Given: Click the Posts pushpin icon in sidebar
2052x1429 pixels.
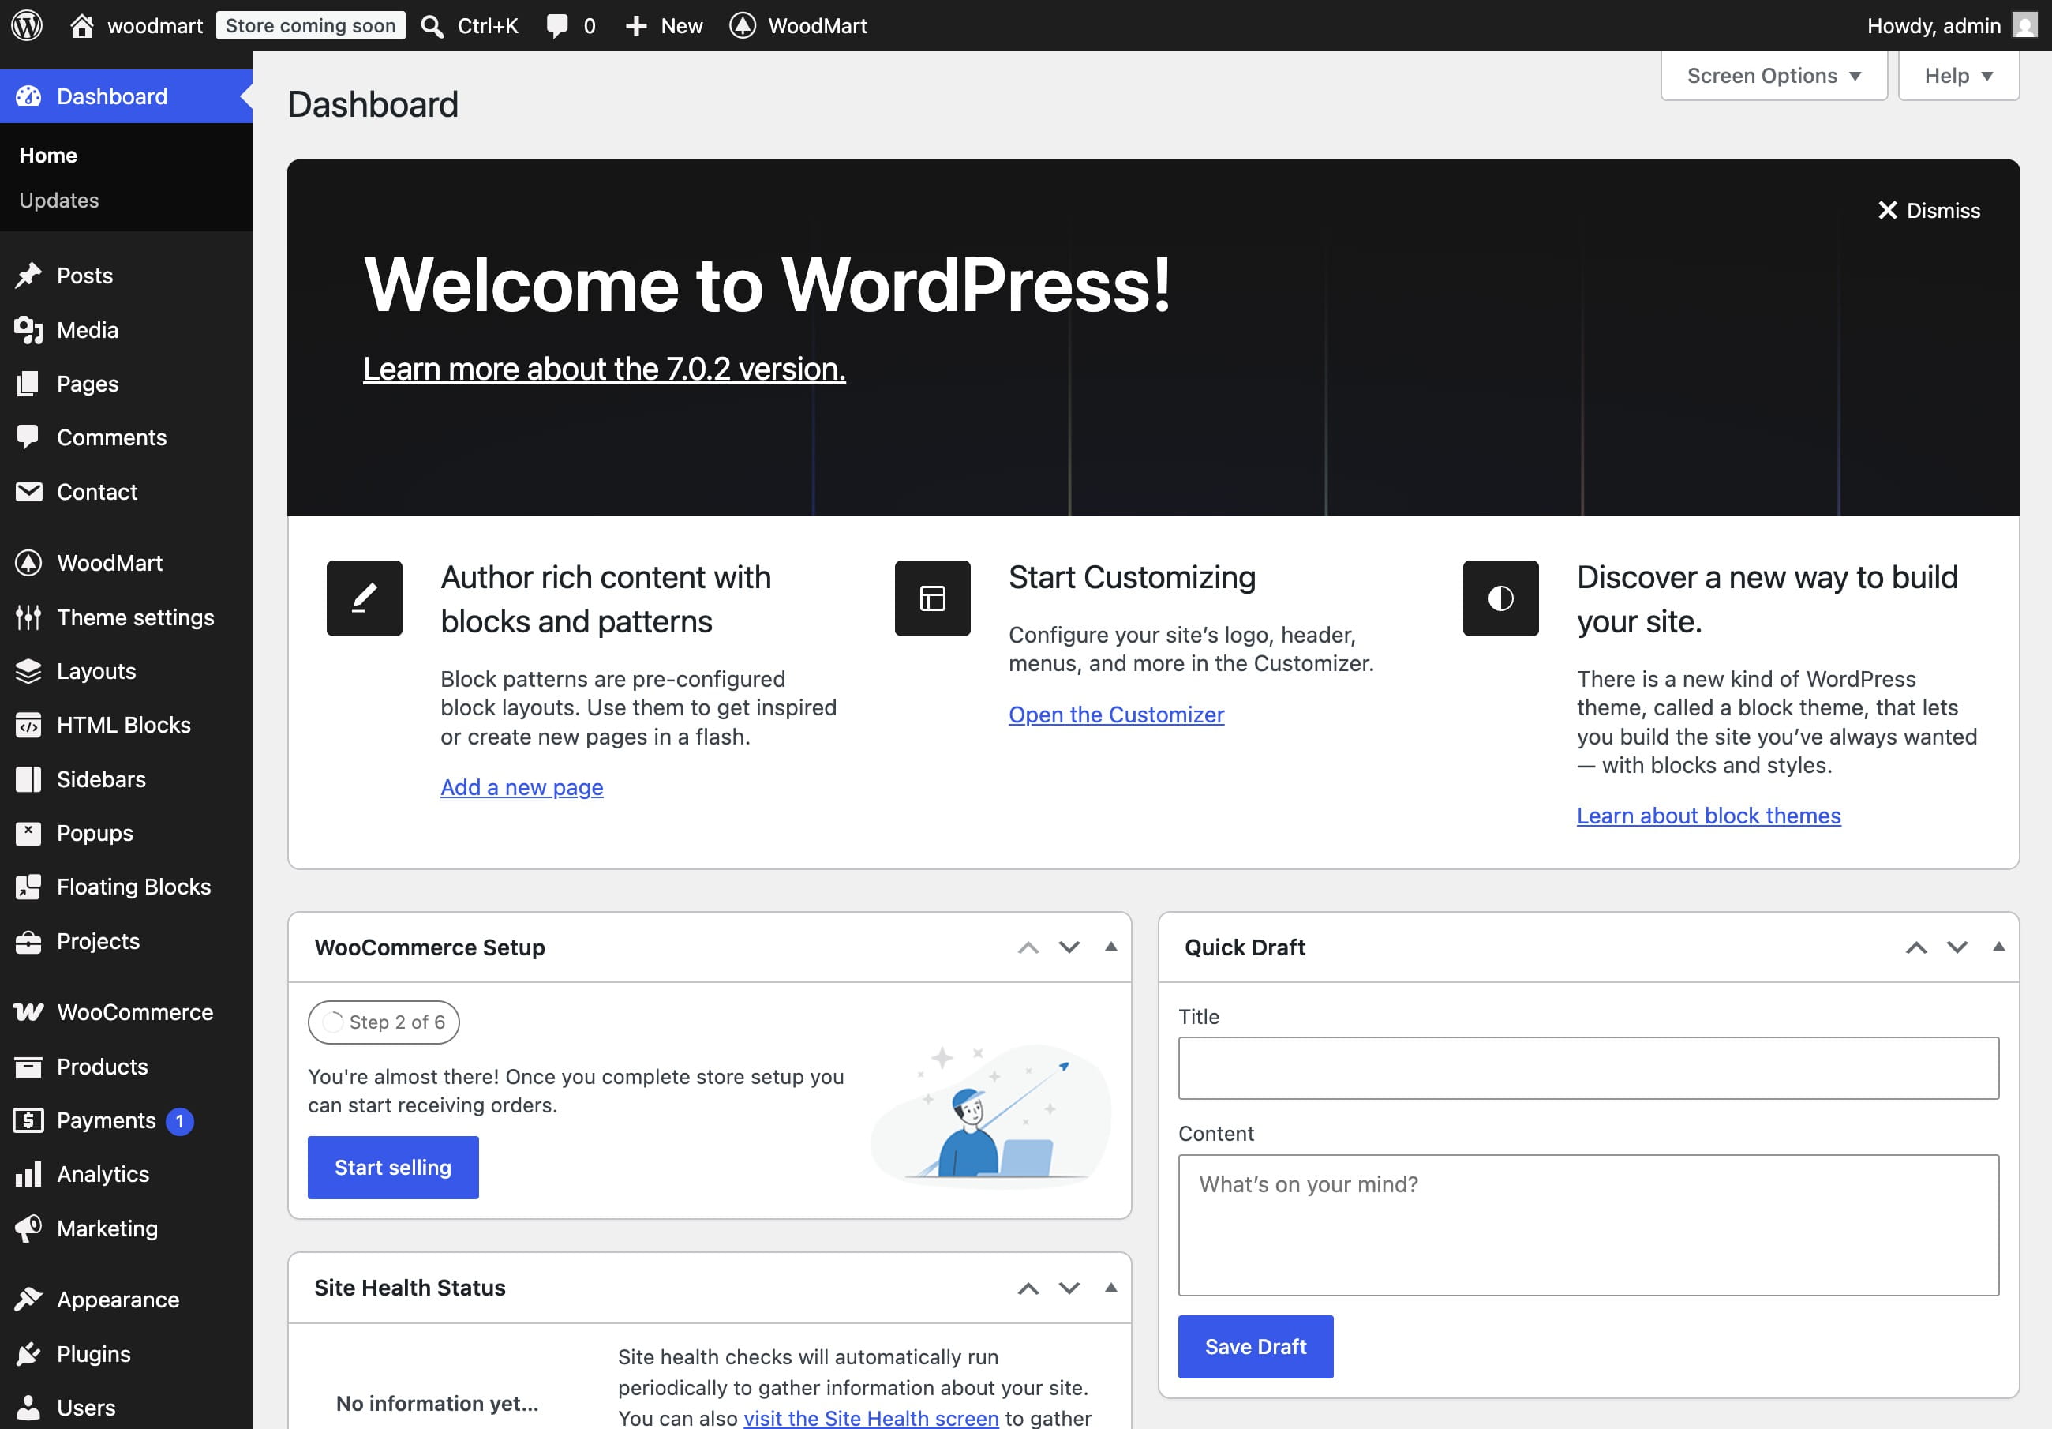Looking at the screenshot, I should pos(28,276).
